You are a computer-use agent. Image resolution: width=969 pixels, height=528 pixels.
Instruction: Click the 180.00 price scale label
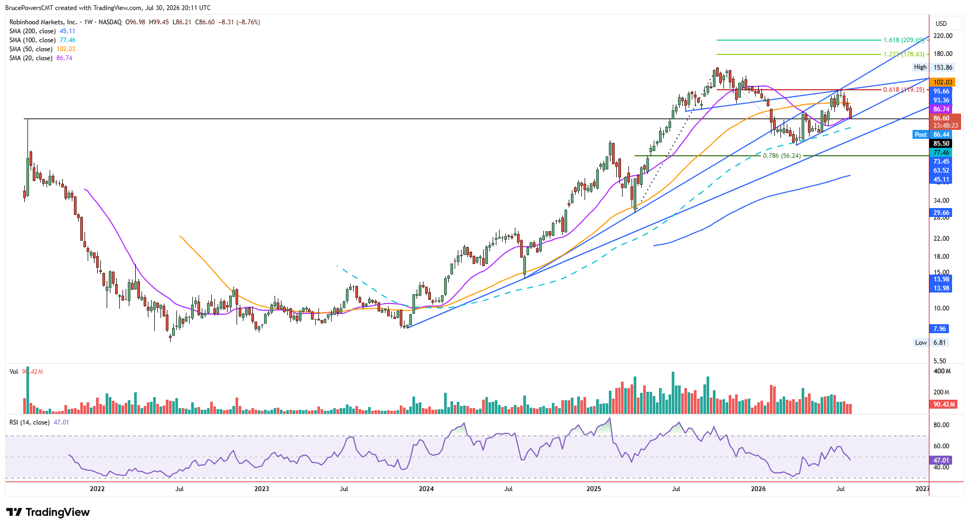(943, 54)
